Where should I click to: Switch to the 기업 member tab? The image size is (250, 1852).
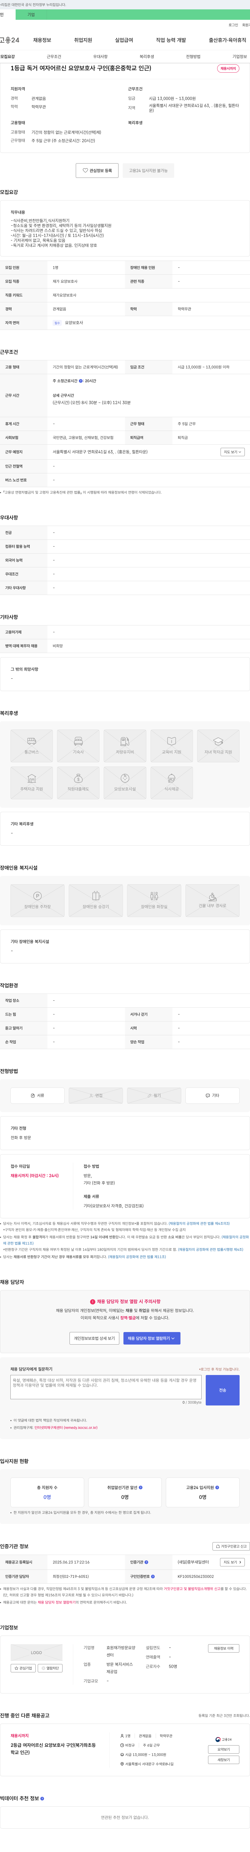31,14
